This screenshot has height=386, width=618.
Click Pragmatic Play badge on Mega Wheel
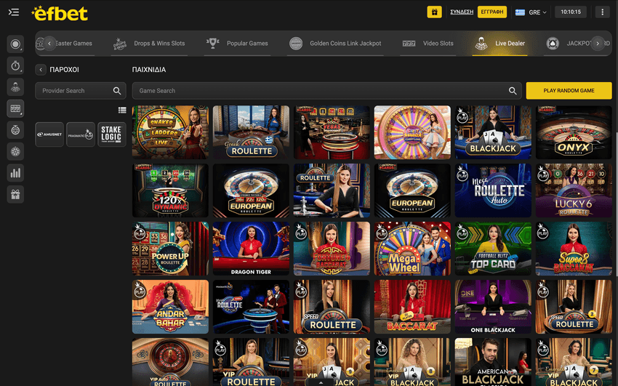(382, 232)
